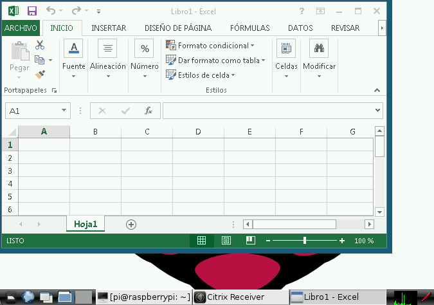Viewport: 434px width, 305px height.
Task: Open the INSERTAR ribbon tab
Action: pos(109,28)
